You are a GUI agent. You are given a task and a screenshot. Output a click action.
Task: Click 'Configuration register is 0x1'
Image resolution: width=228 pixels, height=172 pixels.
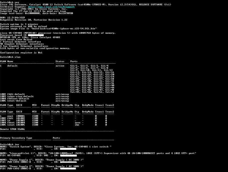21,53
